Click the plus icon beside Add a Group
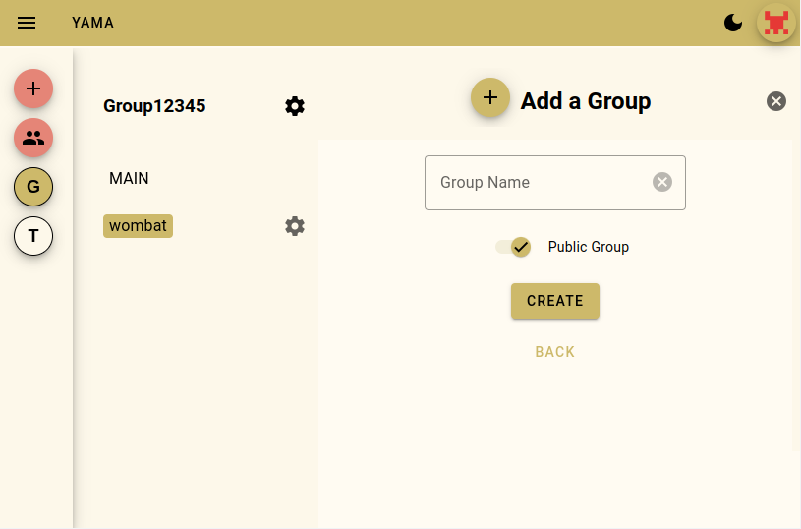The height and width of the screenshot is (529, 801). tap(490, 97)
